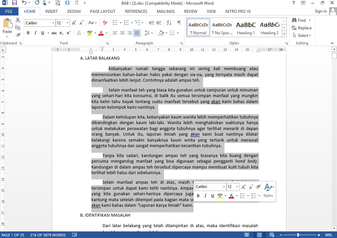
Task: Expand the Bullets list dropdown in ribbon
Action: click(120, 23)
